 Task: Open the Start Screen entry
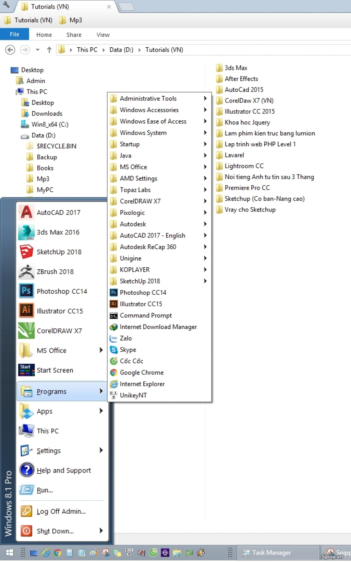(62, 370)
